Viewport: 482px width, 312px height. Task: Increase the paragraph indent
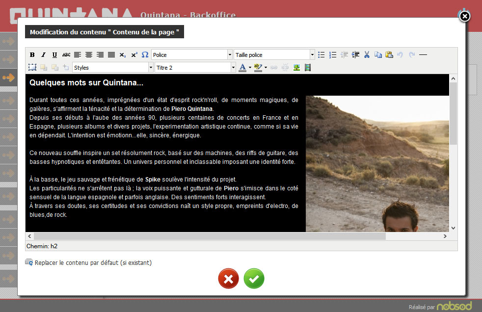pos(355,54)
